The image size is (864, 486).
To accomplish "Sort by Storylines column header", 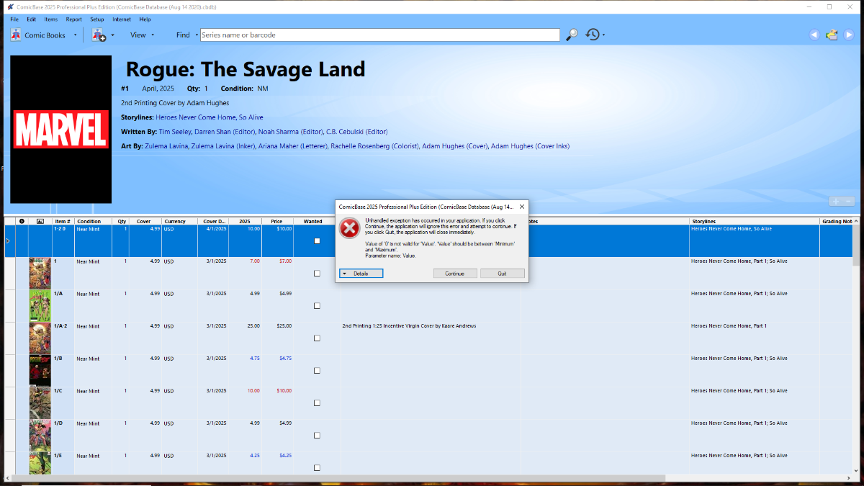I will pyautogui.click(x=755, y=221).
